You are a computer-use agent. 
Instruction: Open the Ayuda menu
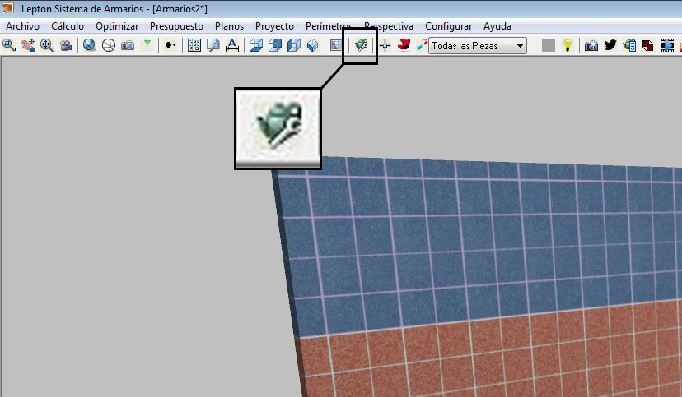497,26
